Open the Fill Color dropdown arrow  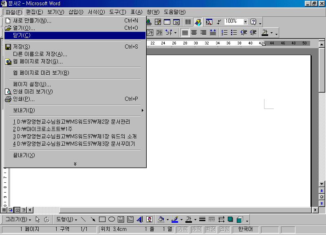(x=167, y=219)
